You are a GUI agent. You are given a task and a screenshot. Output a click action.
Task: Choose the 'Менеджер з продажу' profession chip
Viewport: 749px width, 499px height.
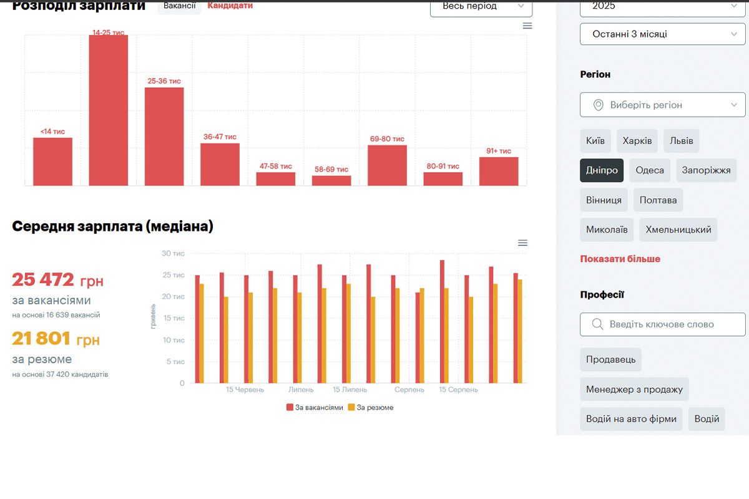634,389
